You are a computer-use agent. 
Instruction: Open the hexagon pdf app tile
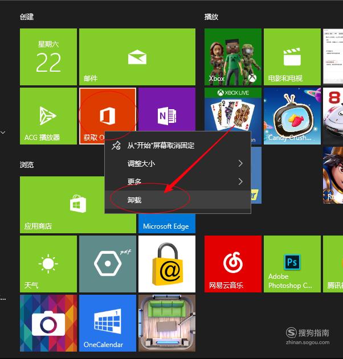coord(108,264)
